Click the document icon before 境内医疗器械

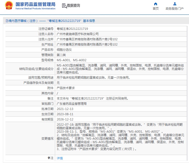[7, 21]
